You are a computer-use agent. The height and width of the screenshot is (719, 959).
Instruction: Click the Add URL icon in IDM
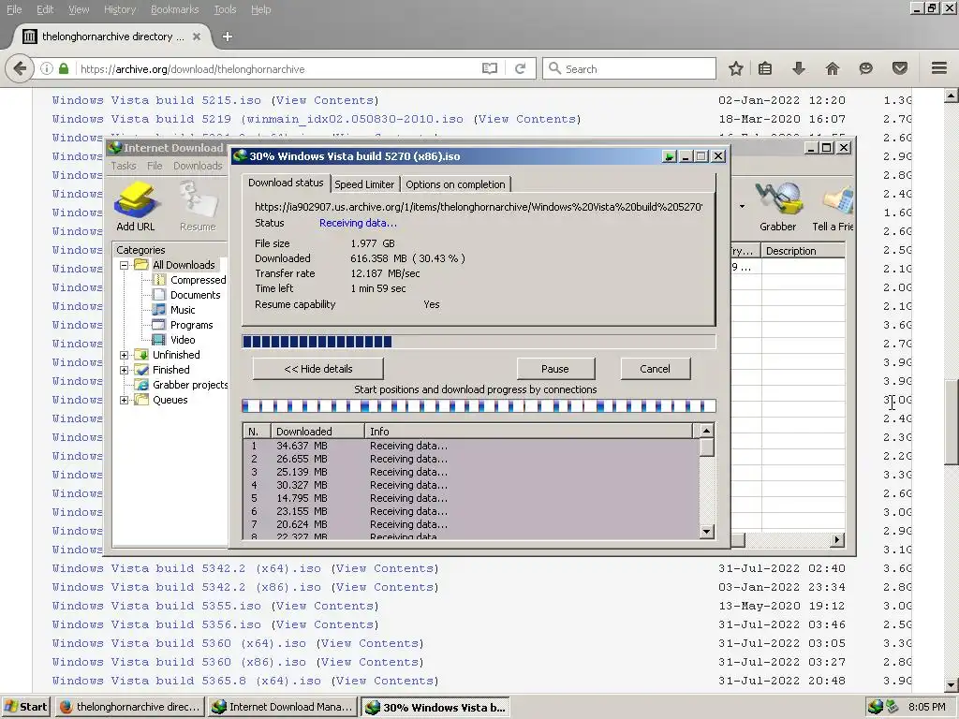pyautogui.click(x=136, y=207)
